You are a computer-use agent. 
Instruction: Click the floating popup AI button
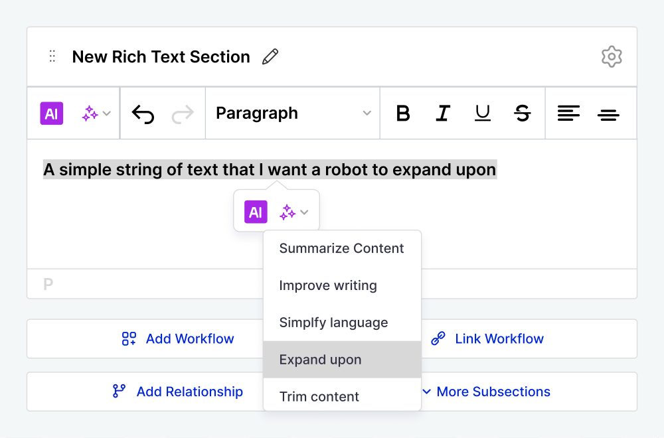pyautogui.click(x=256, y=212)
